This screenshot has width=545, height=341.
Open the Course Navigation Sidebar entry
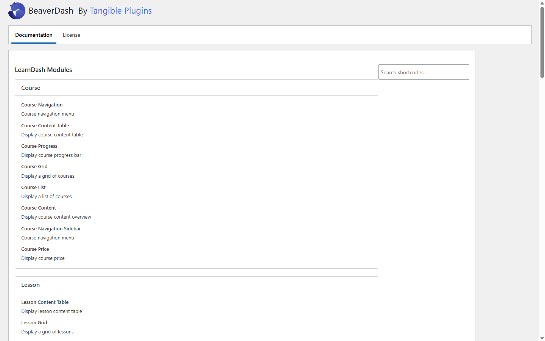(x=51, y=229)
